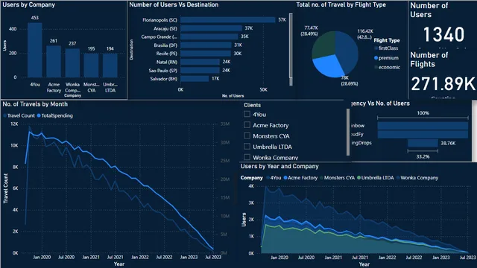Select the Sao Paulo (SP) destination bar
Screen dimensions: 477x268
[200, 70]
